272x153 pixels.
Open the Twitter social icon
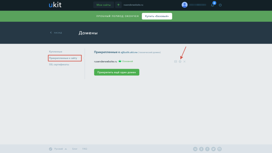click(213, 149)
